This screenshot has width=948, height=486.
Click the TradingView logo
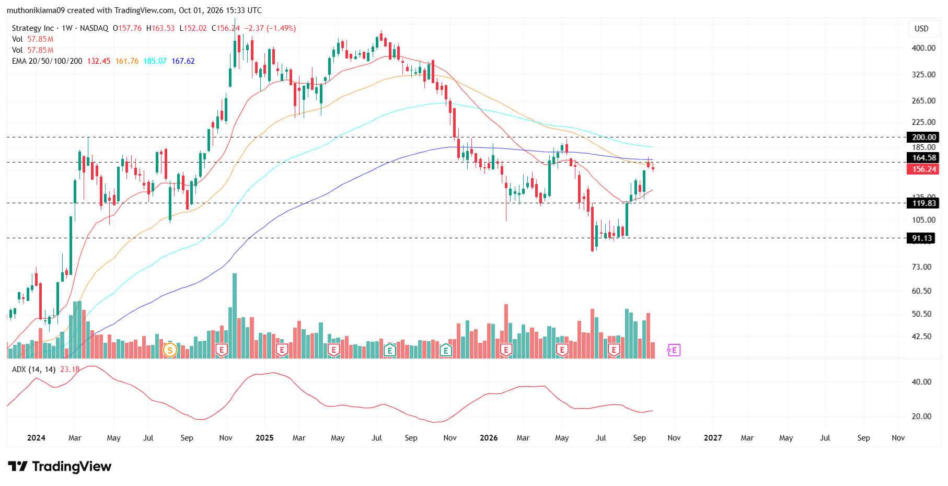click(x=60, y=466)
